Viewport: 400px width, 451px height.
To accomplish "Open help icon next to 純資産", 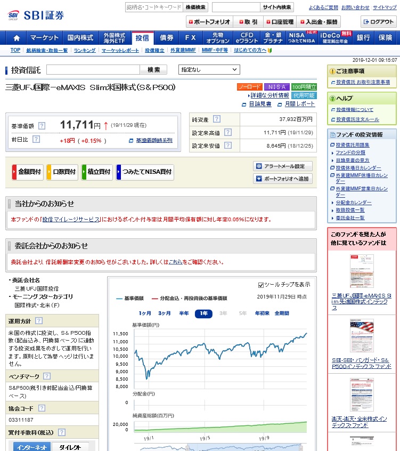I will pyautogui.click(x=217, y=119).
